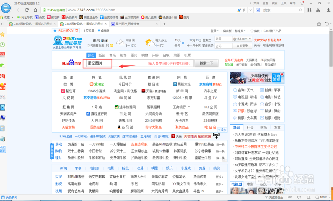The width and height of the screenshot is (333, 201).
Task: Open the undo closed tab dropdown arrow
Action: [x=330, y=24]
